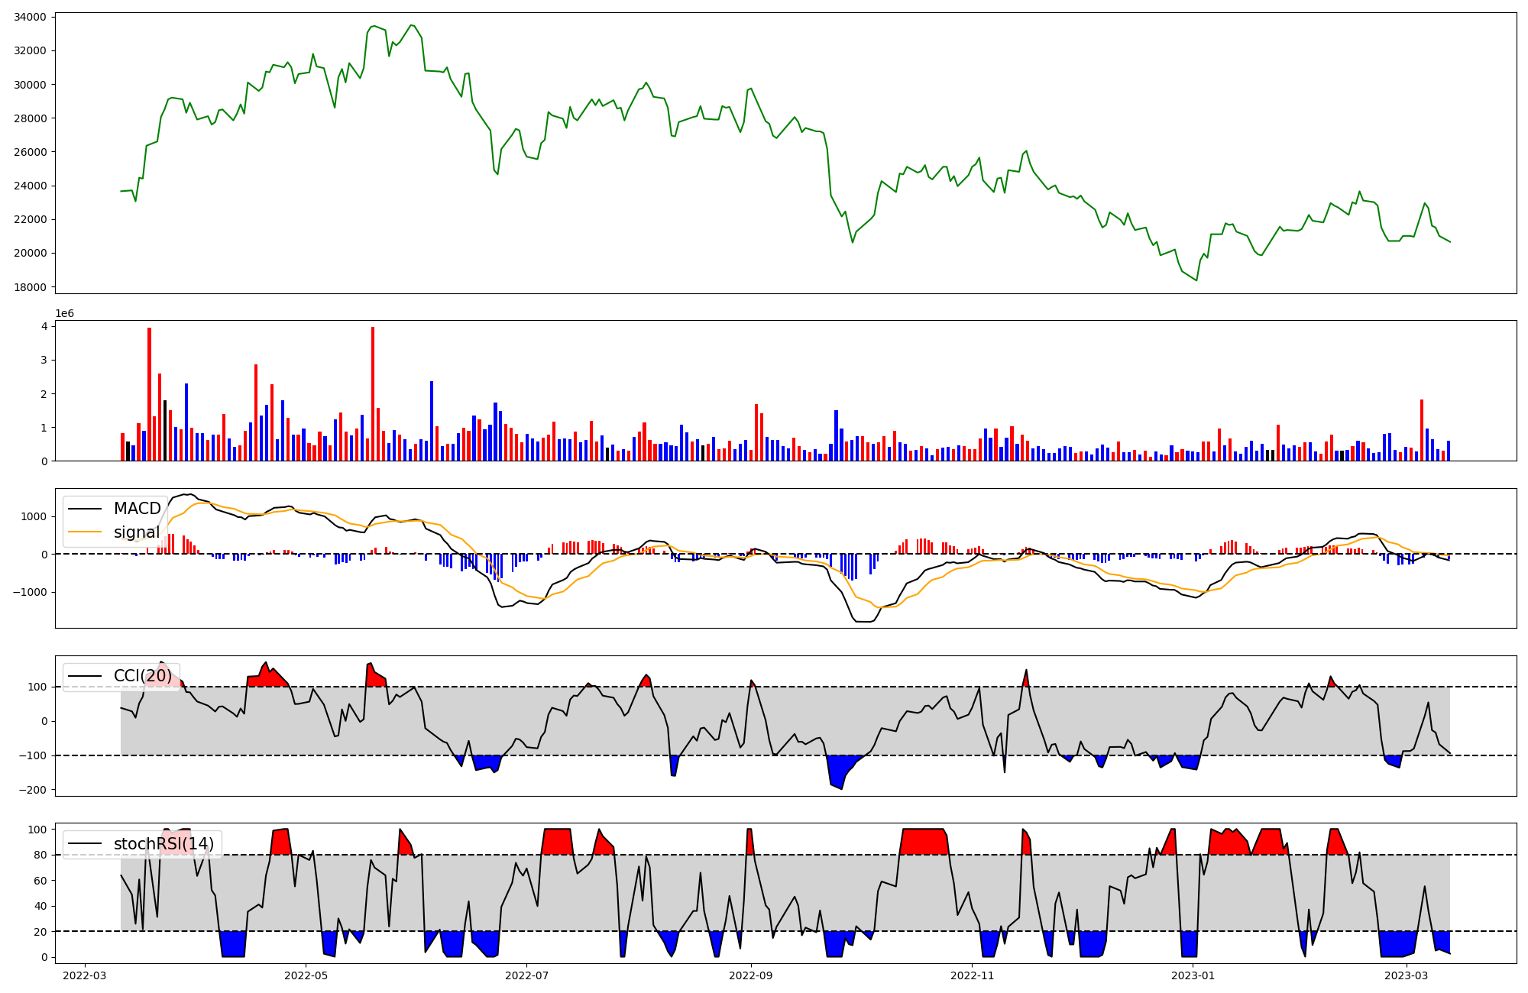Click the 2022-11 date tick label
This screenshot has height=993, width=1528.
pyautogui.click(x=973, y=975)
